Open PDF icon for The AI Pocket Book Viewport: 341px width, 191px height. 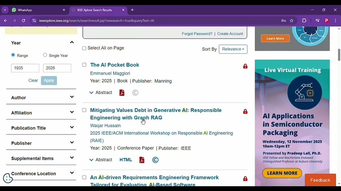(122, 93)
